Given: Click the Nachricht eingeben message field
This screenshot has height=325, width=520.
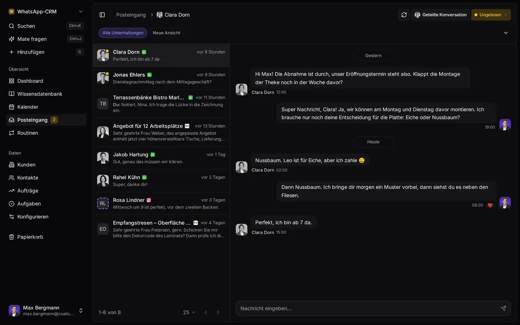Looking at the screenshot, I should (373, 308).
